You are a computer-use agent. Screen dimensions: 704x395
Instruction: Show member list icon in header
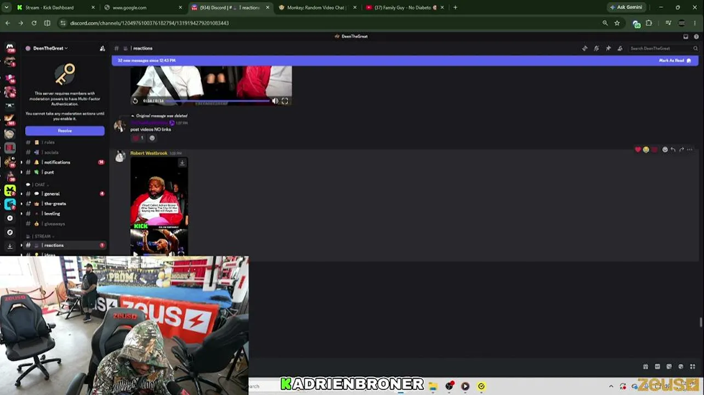pyautogui.click(x=620, y=48)
